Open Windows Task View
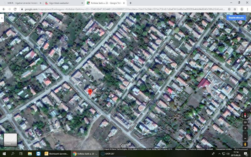The image size is (251, 157). (x=21, y=154)
